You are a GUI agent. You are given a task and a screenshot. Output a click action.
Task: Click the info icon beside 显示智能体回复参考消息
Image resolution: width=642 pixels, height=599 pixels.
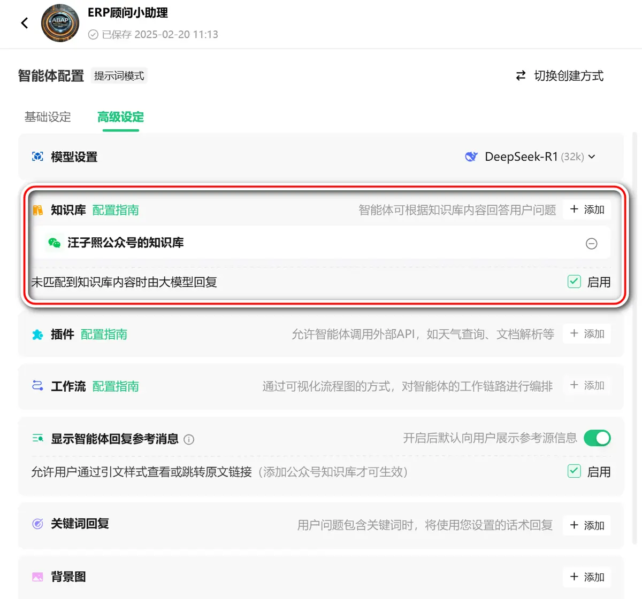(x=189, y=439)
